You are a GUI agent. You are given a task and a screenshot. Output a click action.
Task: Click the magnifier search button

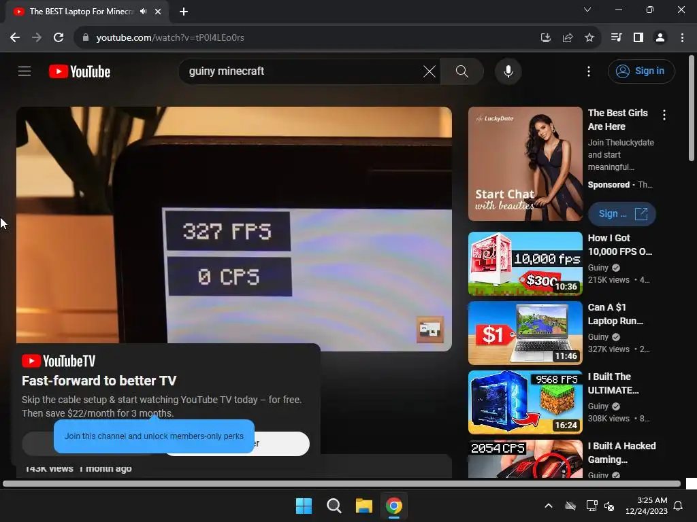(x=462, y=71)
